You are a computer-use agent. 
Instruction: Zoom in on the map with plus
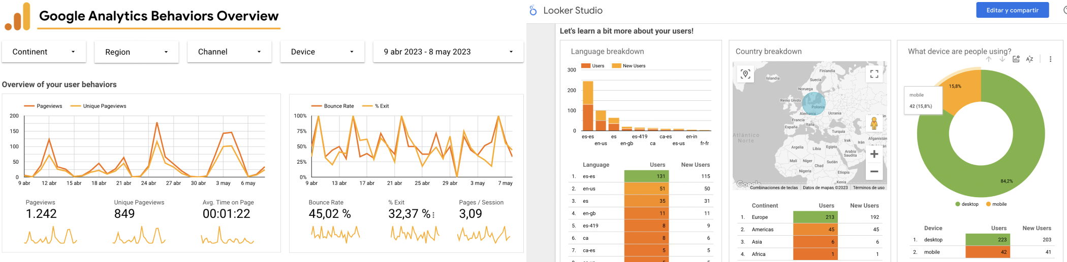[874, 154]
